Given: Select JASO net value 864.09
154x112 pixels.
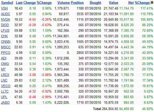Looking at the screenshot, I should tap(129, 103).
